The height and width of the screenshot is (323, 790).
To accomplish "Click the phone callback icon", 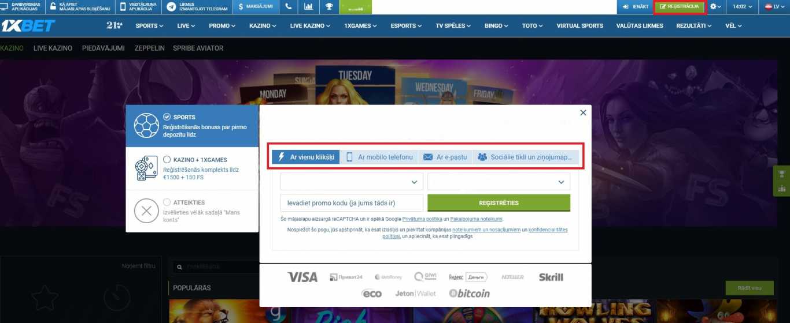I will 289,7.
